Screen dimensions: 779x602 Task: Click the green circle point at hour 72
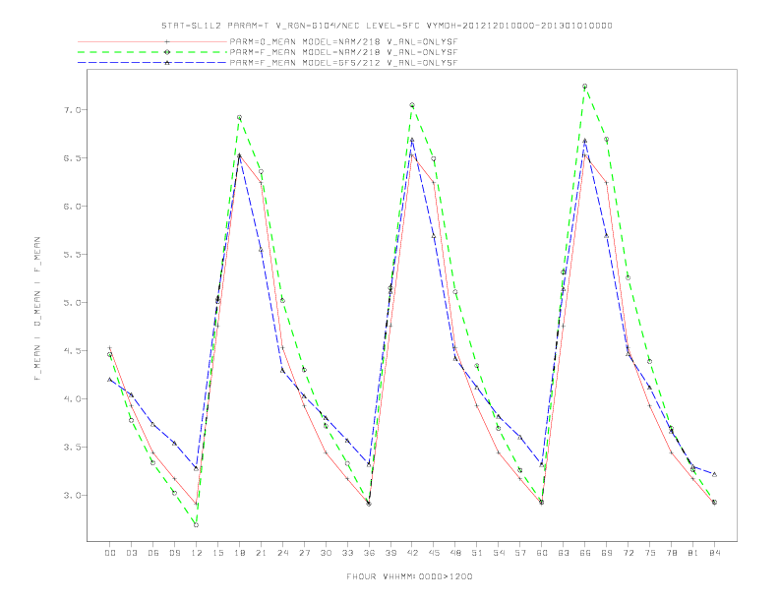click(x=628, y=278)
